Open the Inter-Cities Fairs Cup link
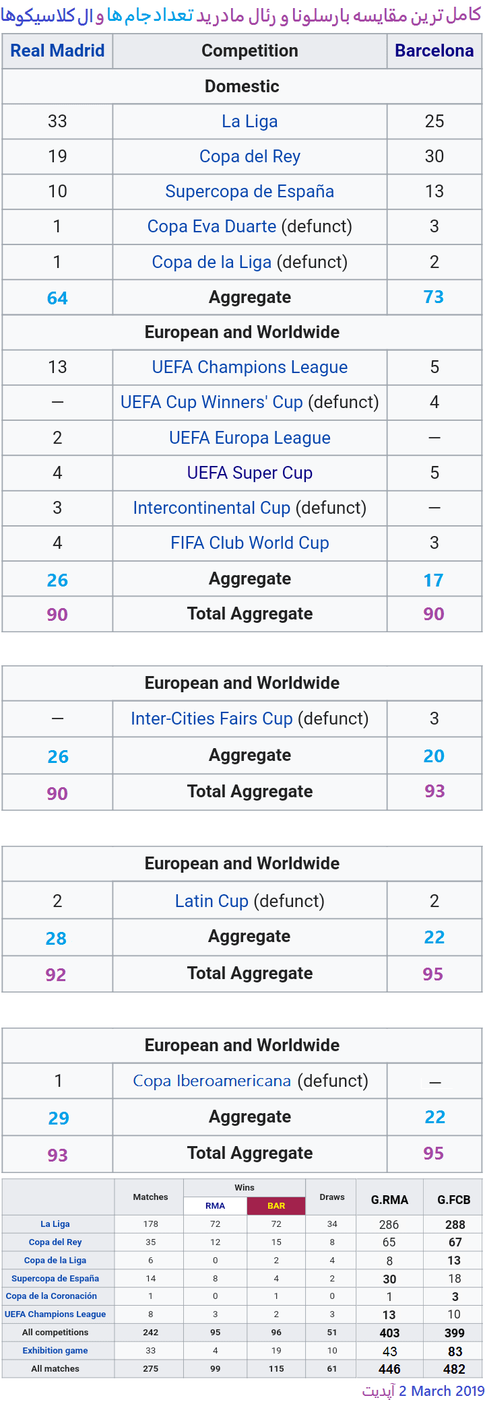Viewport: 485px width, 1404px height. (212, 718)
